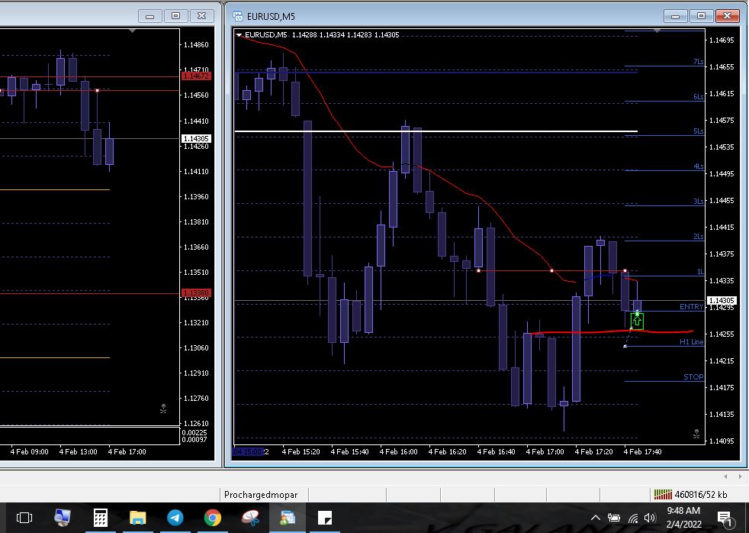Open Calculator from the taskbar
749x533 pixels.
[101, 518]
